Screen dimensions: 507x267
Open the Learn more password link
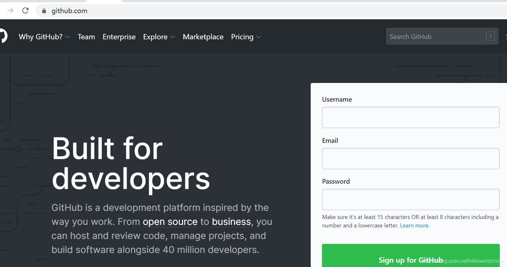[414, 226]
